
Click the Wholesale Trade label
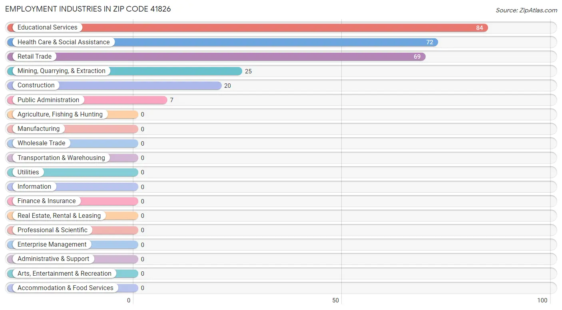tap(41, 143)
